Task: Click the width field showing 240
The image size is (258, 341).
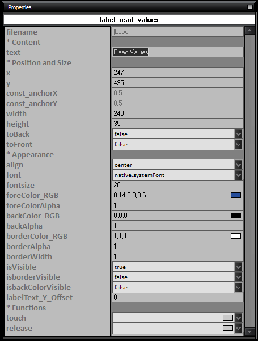Action: click(x=178, y=113)
